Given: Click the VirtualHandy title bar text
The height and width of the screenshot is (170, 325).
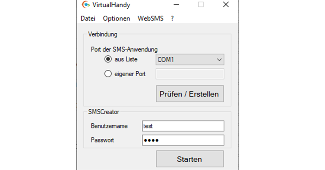Looking at the screenshot, I should (x=111, y=5).
